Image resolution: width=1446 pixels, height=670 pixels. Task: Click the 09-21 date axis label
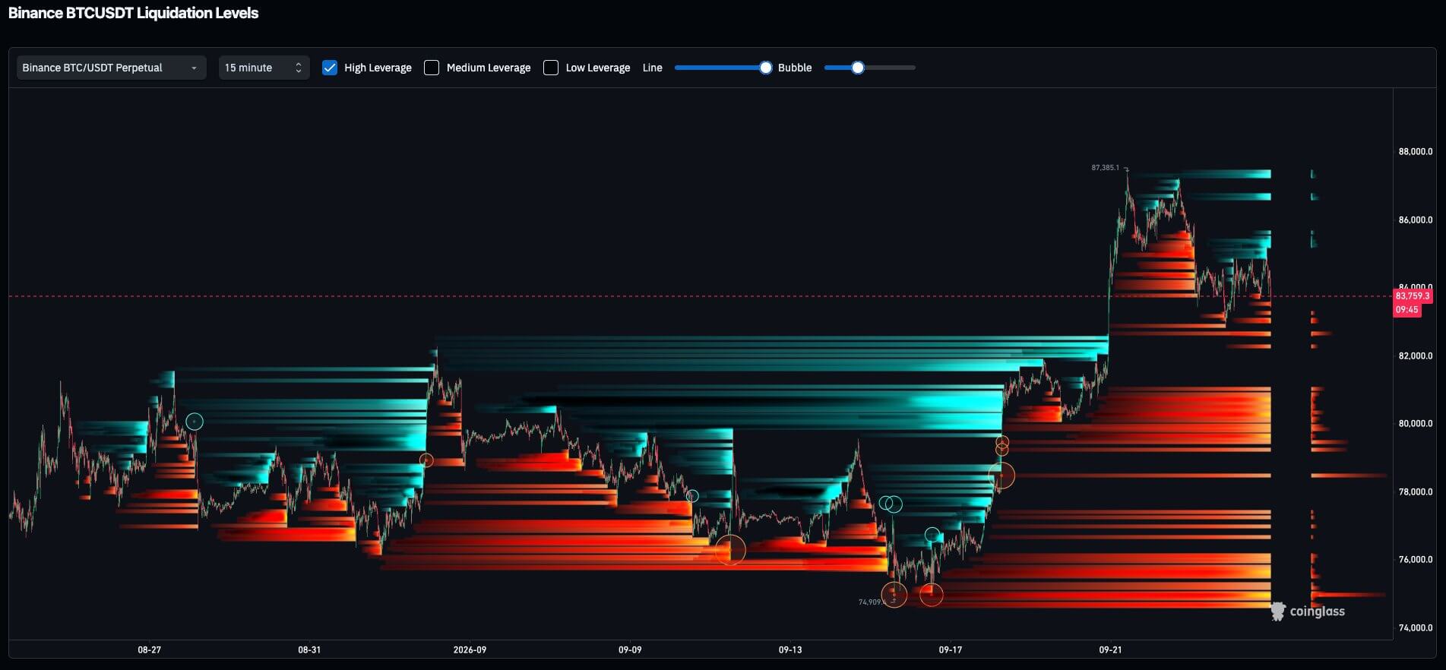click(x=1110, y=649)
